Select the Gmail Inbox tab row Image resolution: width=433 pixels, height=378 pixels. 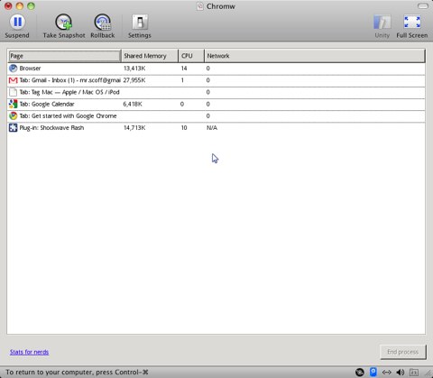coord(216,80)
